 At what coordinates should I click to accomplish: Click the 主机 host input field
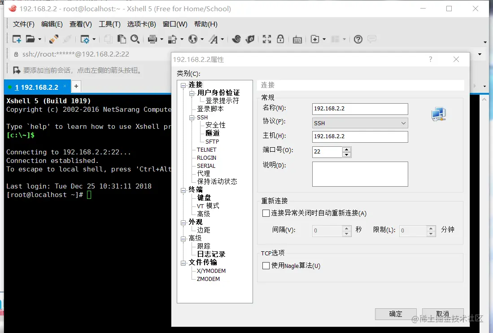(x=360, y=136)
